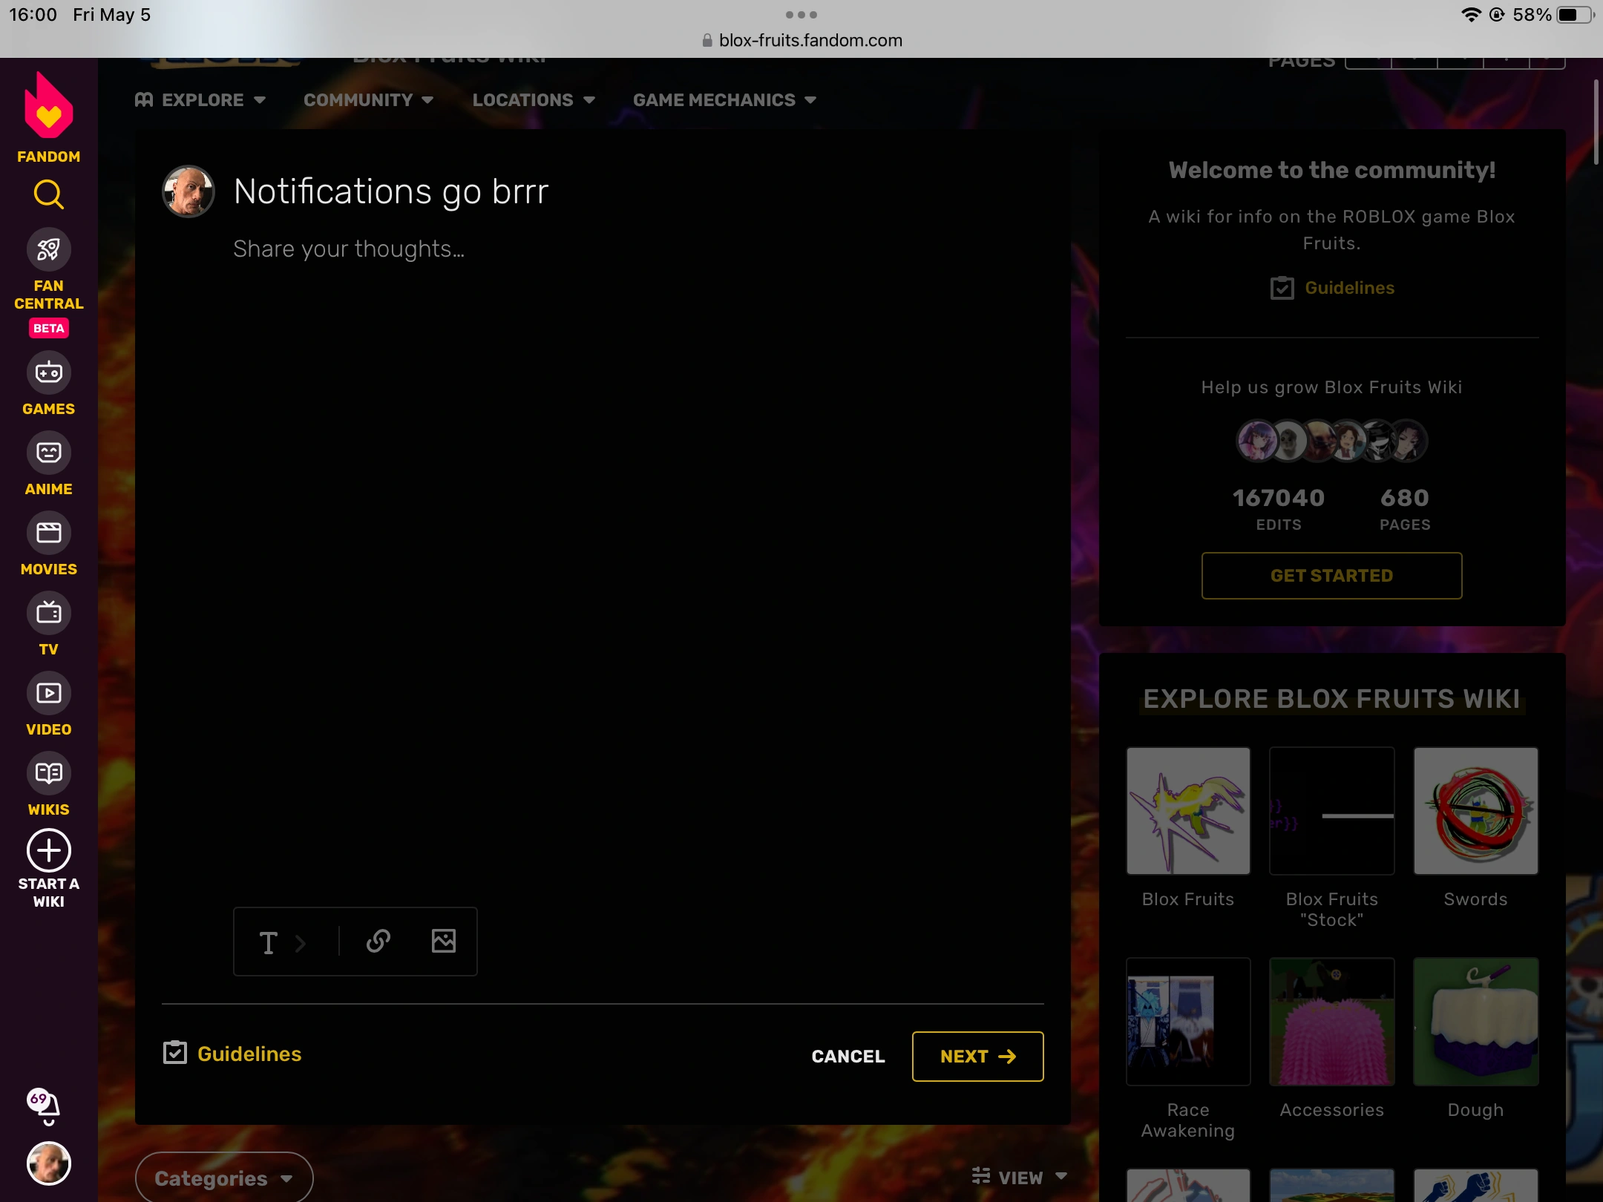The image size is (1603, 1202).
Task: Open the Anime sidebar icon
Action: pos(48,453)
